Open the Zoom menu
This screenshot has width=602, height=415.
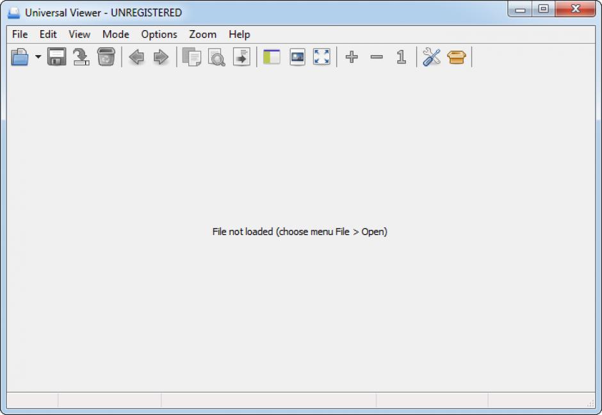point(203,34)
